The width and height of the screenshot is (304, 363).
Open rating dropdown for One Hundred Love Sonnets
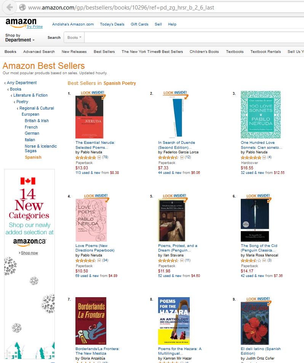(x=264, y=157)
